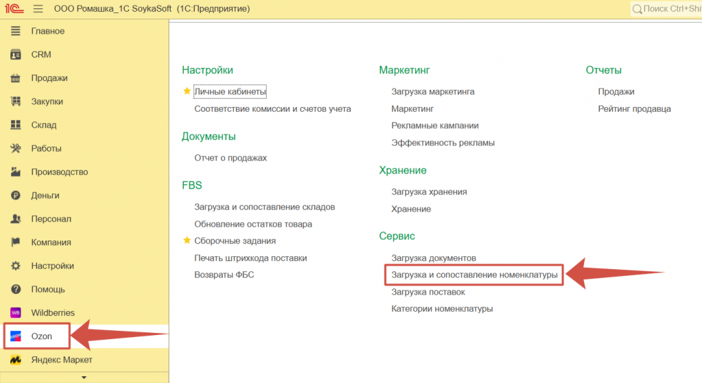Click the Wildberries WB icon
The width and height of the screenshot is (702, 383).
click(16, 312)
